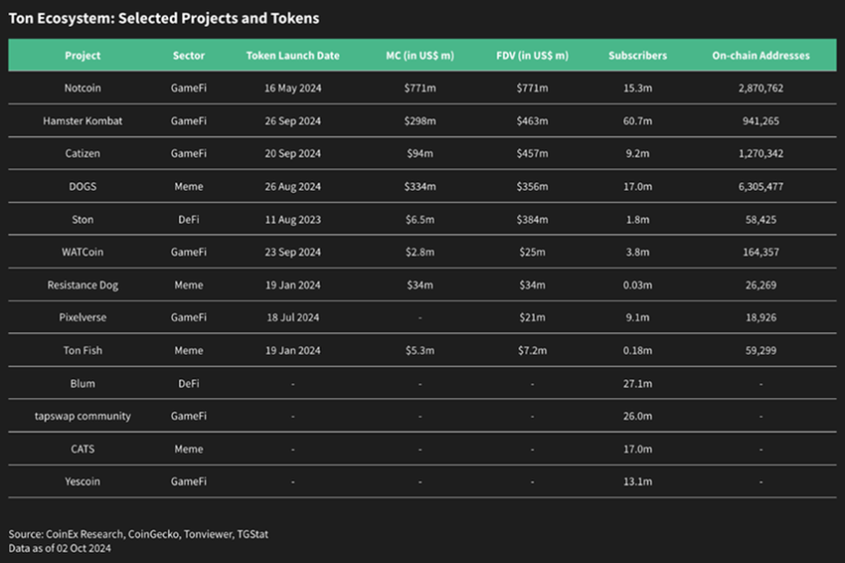
Task: Select the Token Launch Date header
Action: (x=292, y=56)
